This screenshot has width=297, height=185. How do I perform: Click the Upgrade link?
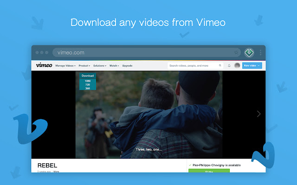point(127,66)
